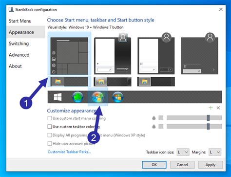The width and height of the screenshot is (231, 177).
Task: Click the Customize appearance heading
Action: (x=72, y=111)
